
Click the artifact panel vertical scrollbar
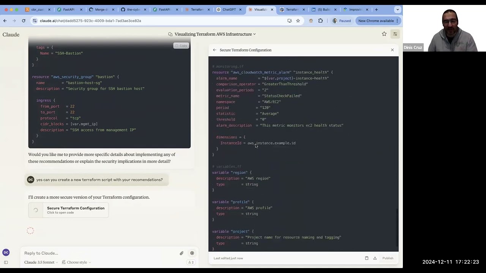point(397,227)
